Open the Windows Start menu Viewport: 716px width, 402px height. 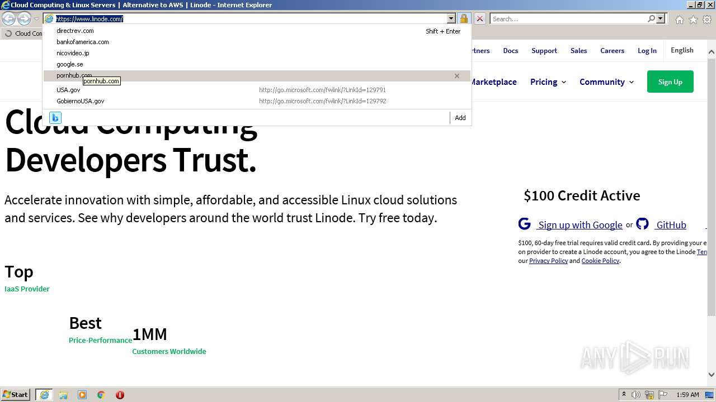point(16,395)
